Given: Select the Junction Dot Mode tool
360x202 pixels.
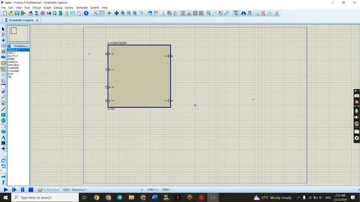Looking at the screenshot, I should pyautogui.click(x=3, y=40).
